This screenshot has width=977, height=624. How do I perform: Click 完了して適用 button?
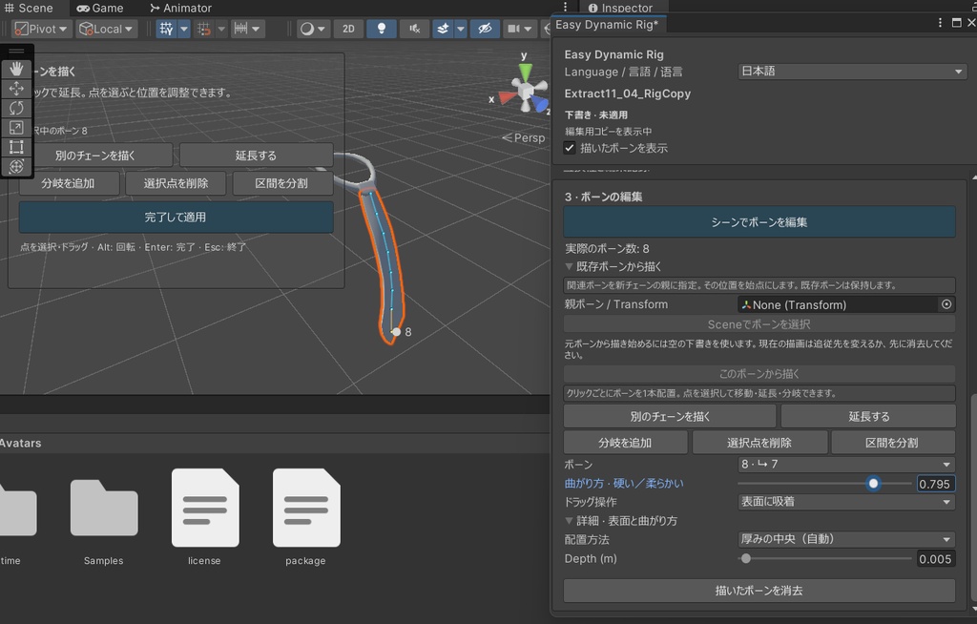[176, 217]
